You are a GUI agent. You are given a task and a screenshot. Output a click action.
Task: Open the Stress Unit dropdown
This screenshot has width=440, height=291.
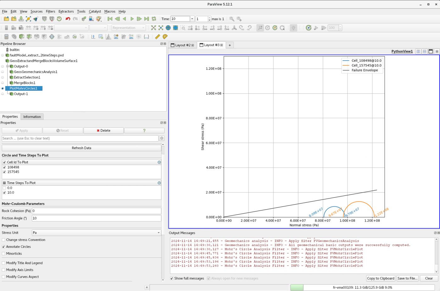coord(96,233)
